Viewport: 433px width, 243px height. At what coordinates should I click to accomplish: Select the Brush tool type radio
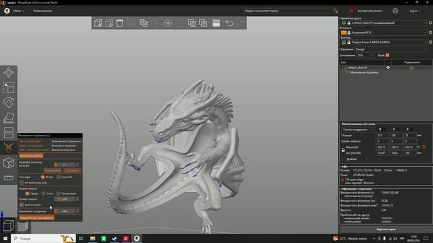(x=43, y=177)
